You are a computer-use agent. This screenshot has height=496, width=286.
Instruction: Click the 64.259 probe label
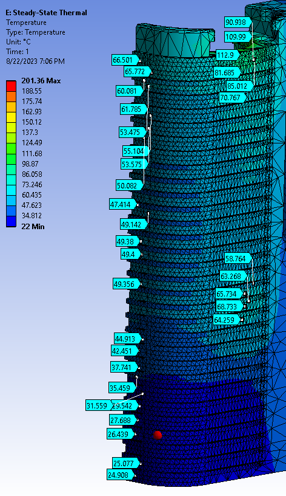[227, 320]
